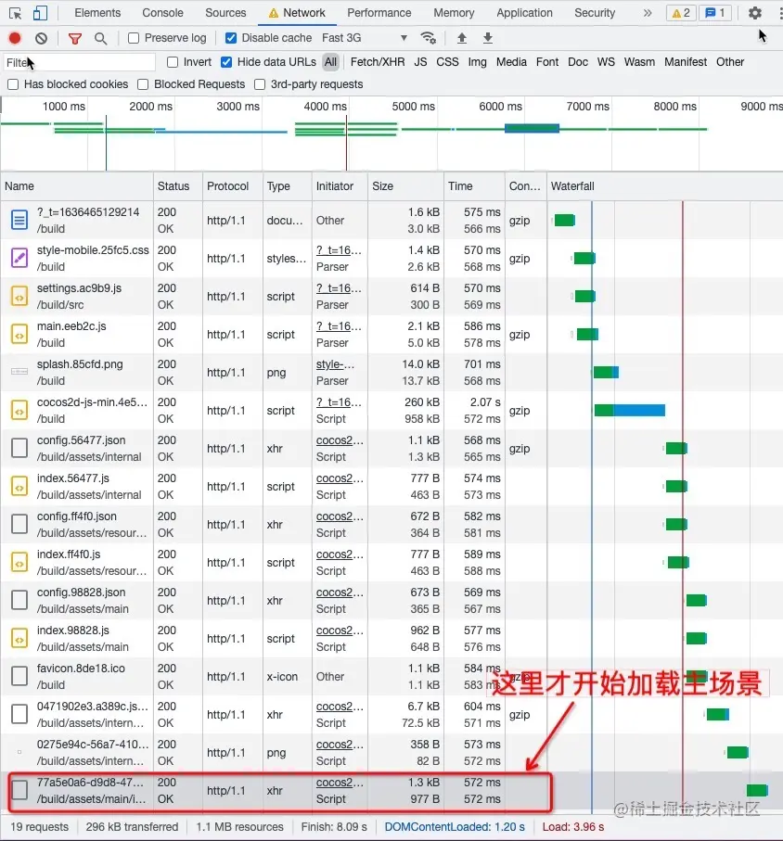Filter requests by CSS type
The height and width of the screenshot is (841, 783).
point(447,62)
